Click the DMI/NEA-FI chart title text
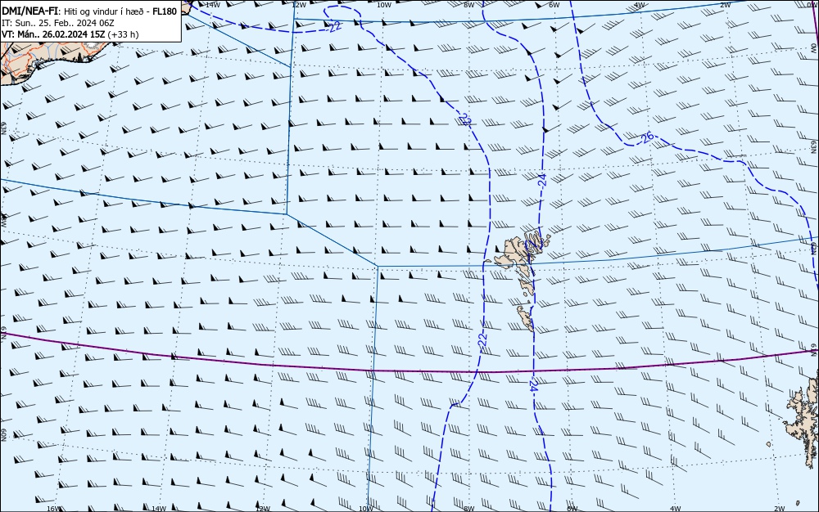Screen dimensions: 819x512 click(29, 11)
